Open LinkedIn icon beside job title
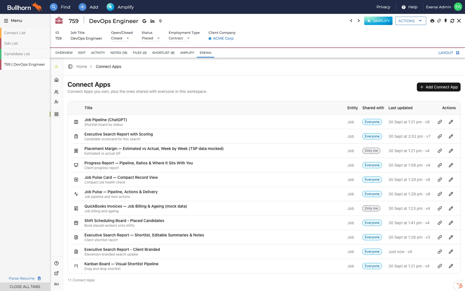Screen dimensions: 465x291 152,21
